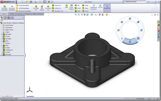Select Revolved Cut tool

tap(48, 8)
